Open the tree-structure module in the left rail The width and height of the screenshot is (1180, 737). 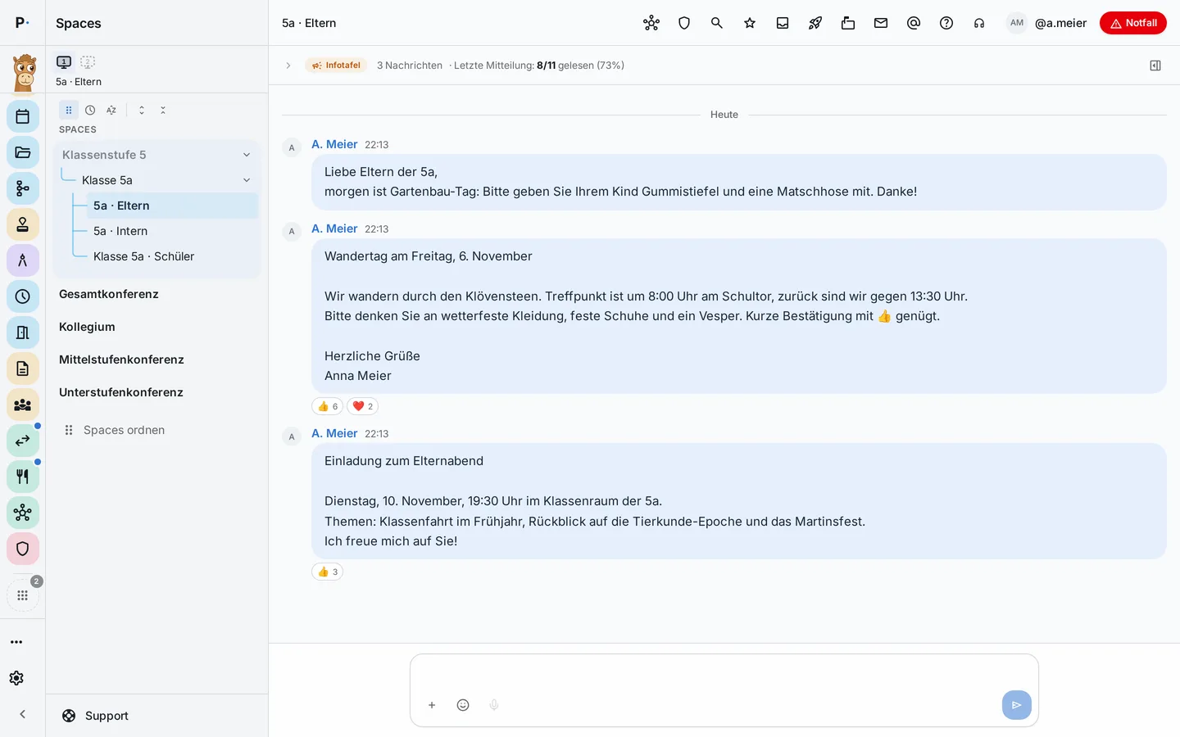[23, 188]
